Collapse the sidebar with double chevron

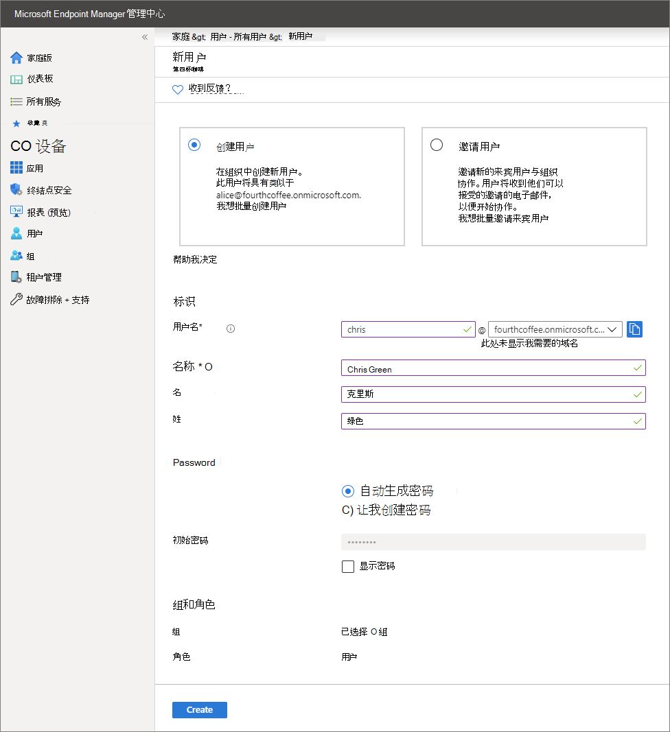click(x=145, y=37)
